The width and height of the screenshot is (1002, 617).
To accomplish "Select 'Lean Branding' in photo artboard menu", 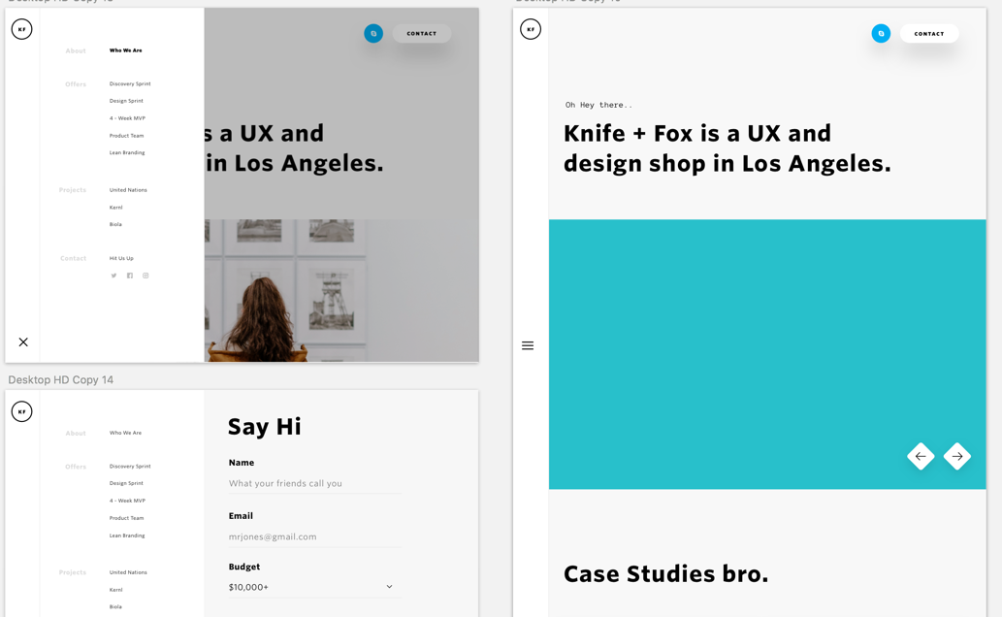I will click(x=127, y=153).
